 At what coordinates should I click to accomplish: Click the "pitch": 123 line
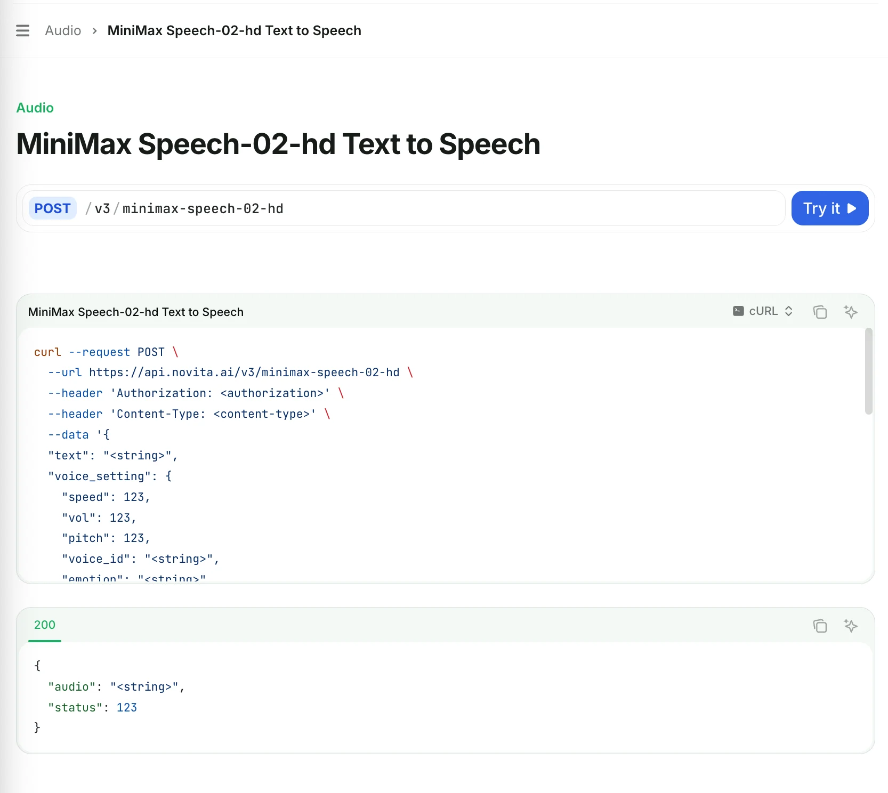[106, 538]
